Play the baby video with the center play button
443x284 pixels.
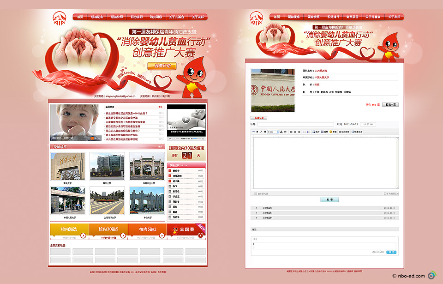(x=186, y=120)
